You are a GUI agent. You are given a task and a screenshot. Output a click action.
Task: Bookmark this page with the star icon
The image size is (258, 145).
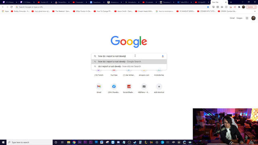click(208, 7)
